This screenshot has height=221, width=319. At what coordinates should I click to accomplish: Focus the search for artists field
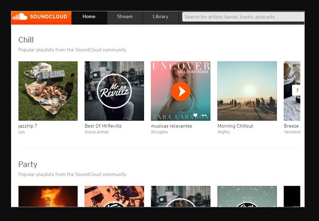tap(243, 17)
